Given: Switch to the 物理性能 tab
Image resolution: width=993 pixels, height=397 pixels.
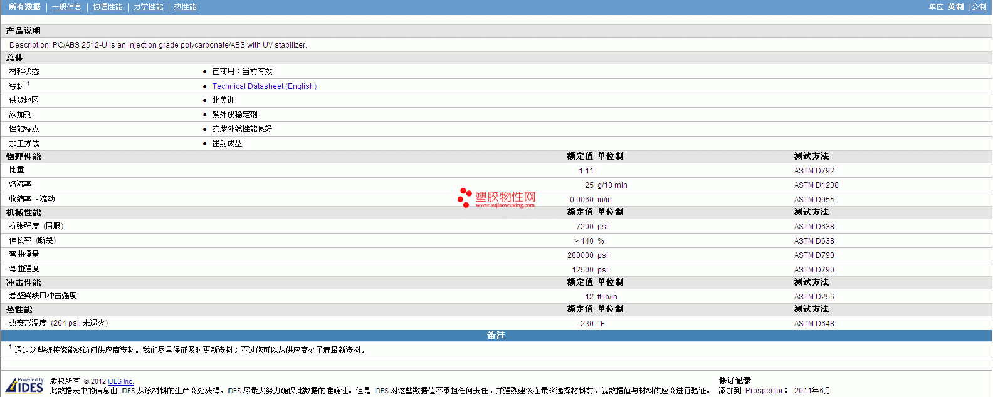Looking at the screenshot, I should pyautogui.click(x=107, y=7).
